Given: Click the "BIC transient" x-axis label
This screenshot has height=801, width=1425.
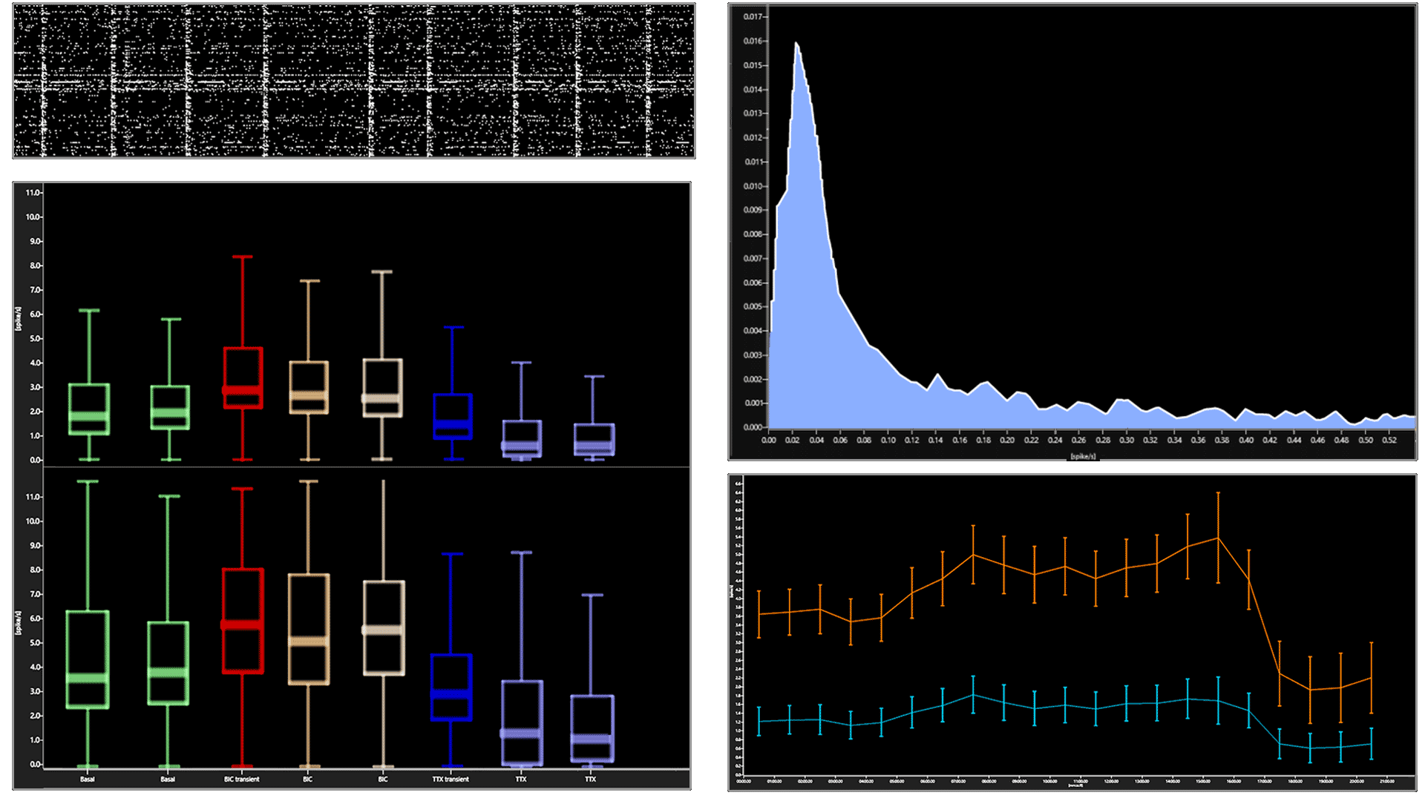Looking at the screenshot, I should coord(241,779).
